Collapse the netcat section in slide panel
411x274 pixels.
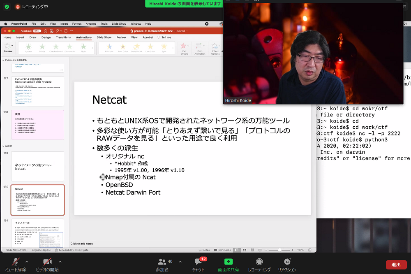(x=3, y=146)
